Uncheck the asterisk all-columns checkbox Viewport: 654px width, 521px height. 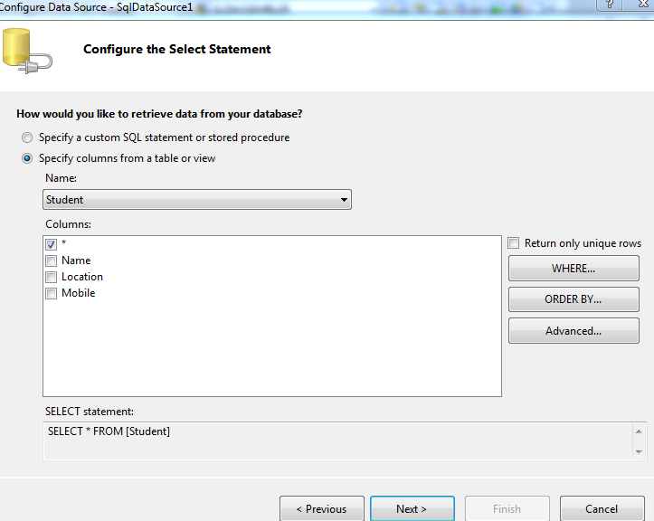pos(52,244)
